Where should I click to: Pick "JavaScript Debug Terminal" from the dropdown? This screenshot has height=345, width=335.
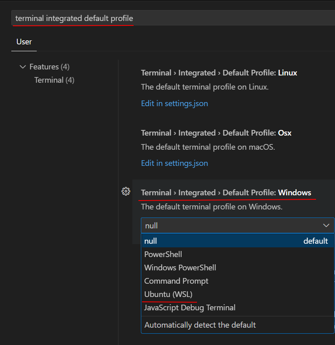189,307
